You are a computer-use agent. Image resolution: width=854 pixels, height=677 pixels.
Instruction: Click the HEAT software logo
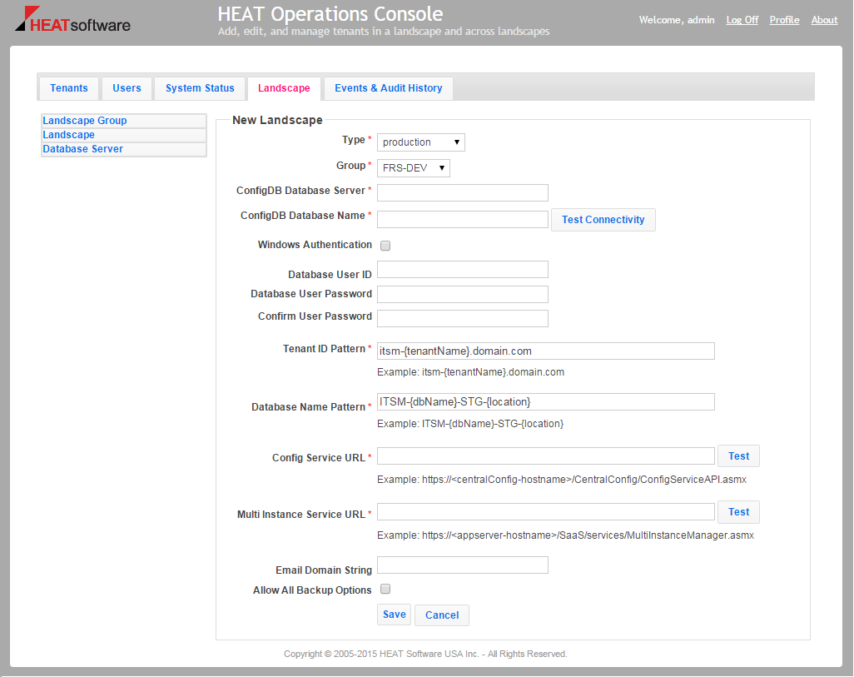(71, 22)
